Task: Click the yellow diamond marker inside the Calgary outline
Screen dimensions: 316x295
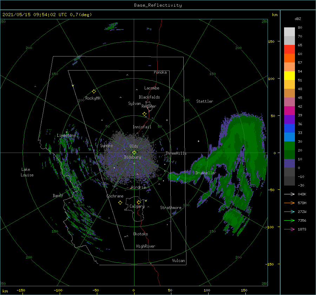Action: click(x=139, y=202)
